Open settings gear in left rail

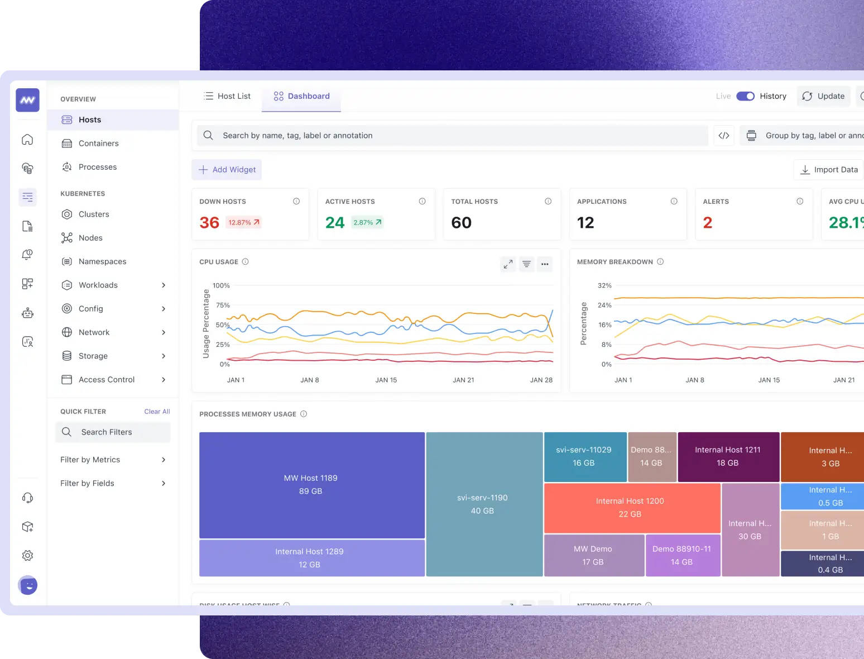[27, 556]
